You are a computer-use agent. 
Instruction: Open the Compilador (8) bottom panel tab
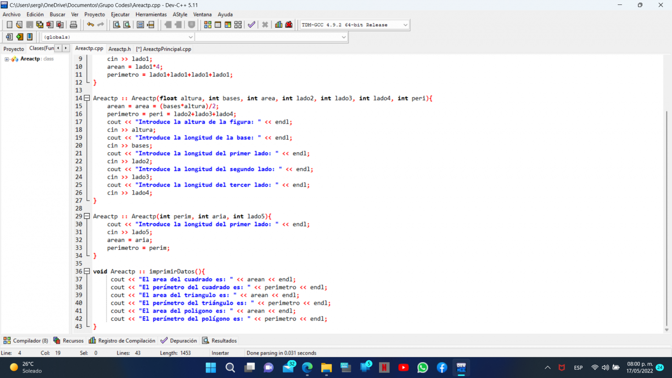[26, 340]
